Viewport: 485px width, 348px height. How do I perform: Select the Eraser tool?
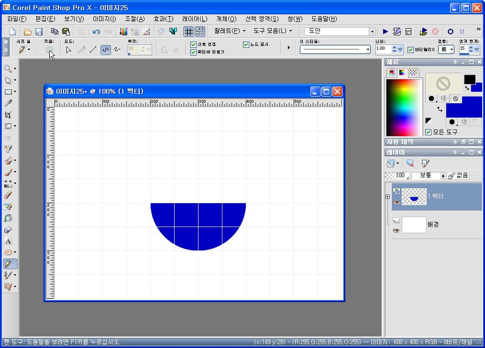tap(8, 195)
